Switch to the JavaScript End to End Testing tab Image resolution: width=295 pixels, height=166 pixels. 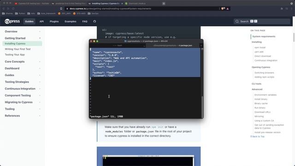tap(69, 3)
